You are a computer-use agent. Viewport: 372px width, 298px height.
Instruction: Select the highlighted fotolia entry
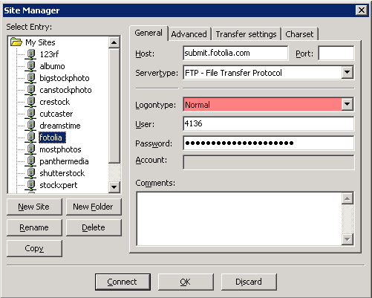click(x=52, y=137)
